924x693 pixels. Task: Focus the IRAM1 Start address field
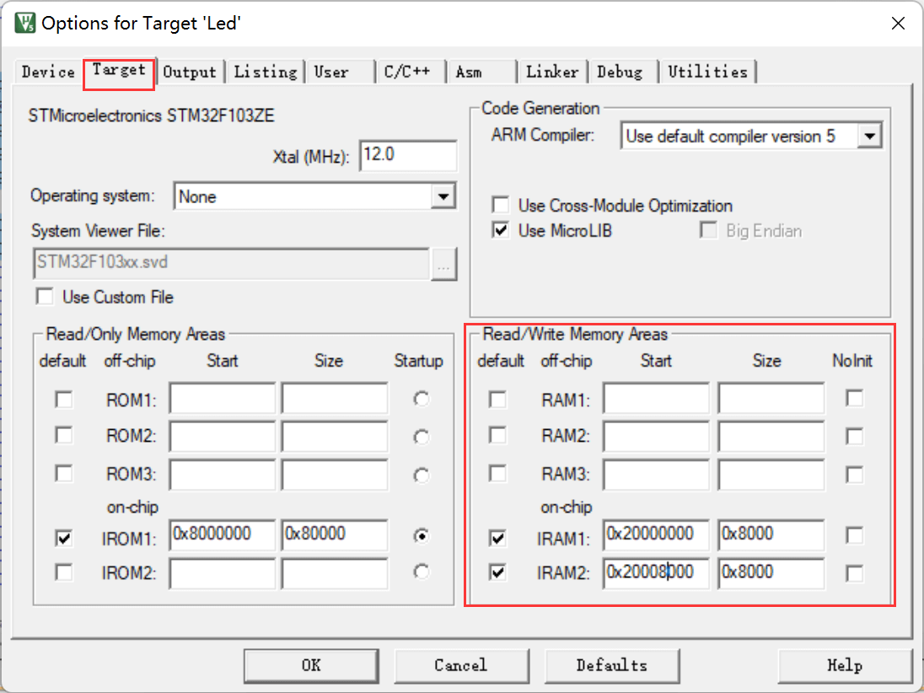(x=656, y=535)
